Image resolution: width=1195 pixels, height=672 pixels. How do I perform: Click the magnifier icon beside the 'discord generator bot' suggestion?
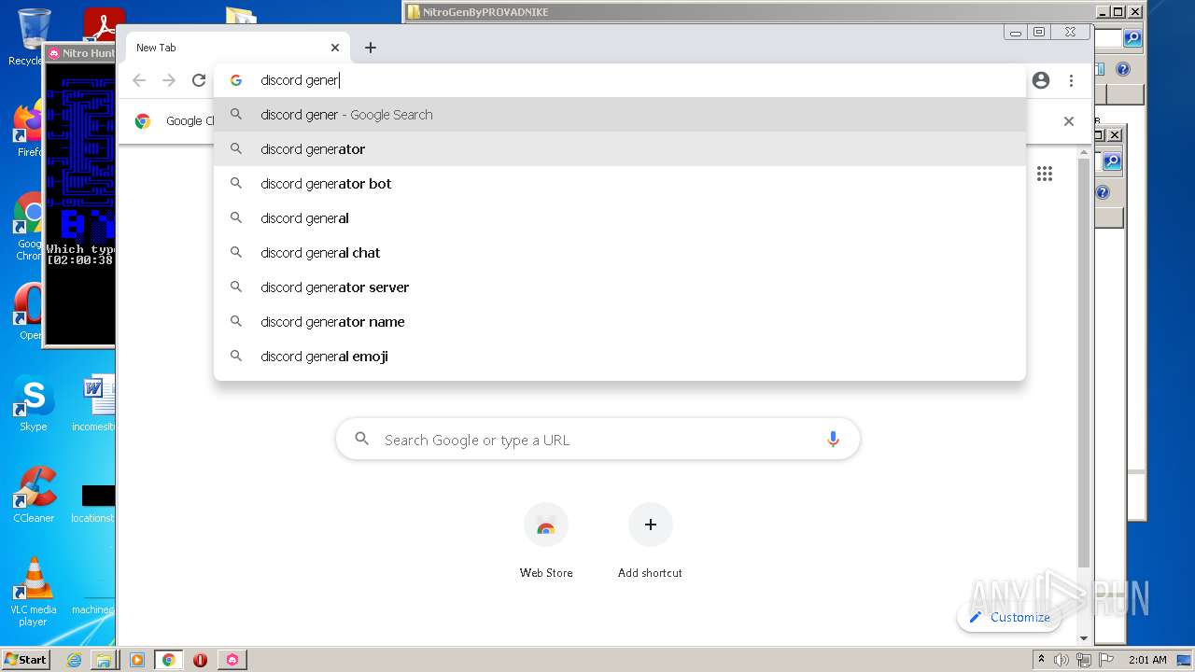(x=236, y=184)
